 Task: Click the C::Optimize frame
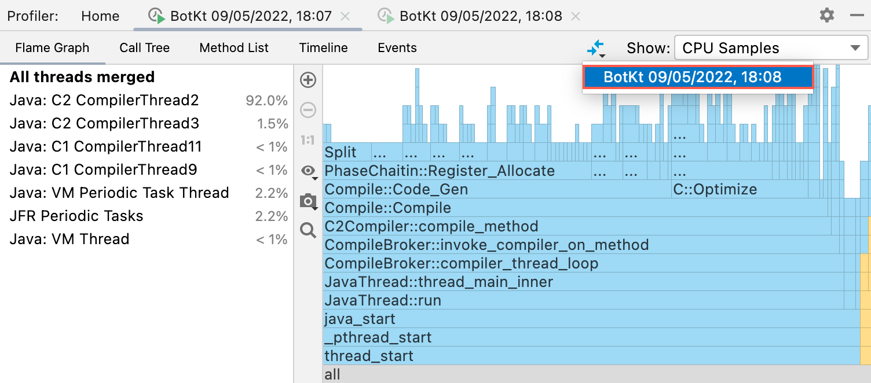coord(740,190)
